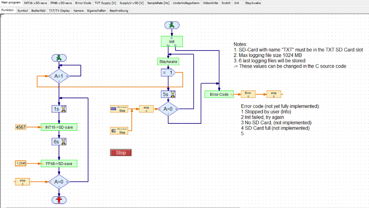Click the horizontal scrollbar at canvas bottom
The height and width of the screenshot is (208, 369).
123,207
